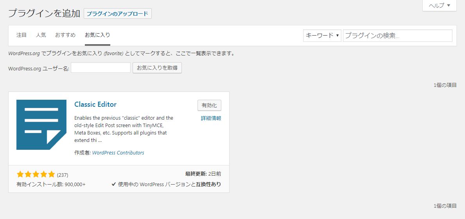Screen dimensions: 465x219
Task: Click the top 1個の項目 item count
Action: [x=445, y=85]
